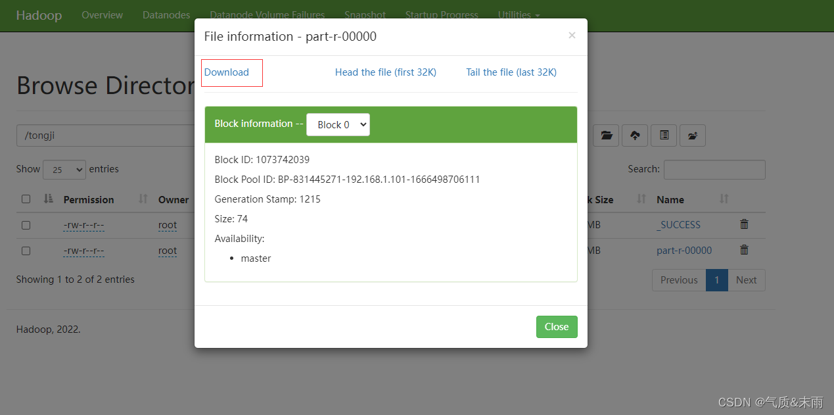Open the Startup Progress nav item
Viewport: 834px width, 415px height.
[x=442, y=14]
